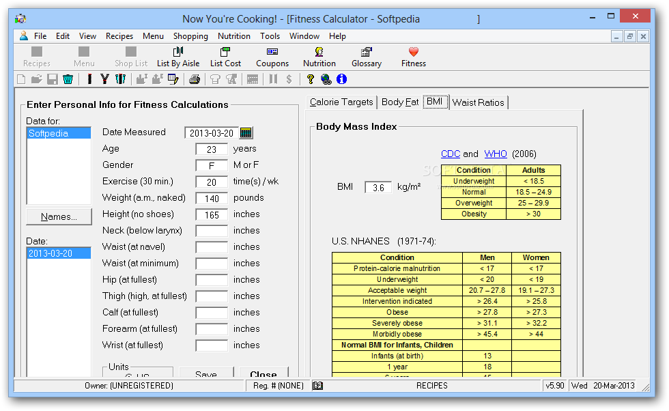Click the v5.90 version in status bar
Image resolution: width=669 pixels, height=411 pixels.
(x=554, y=386)
